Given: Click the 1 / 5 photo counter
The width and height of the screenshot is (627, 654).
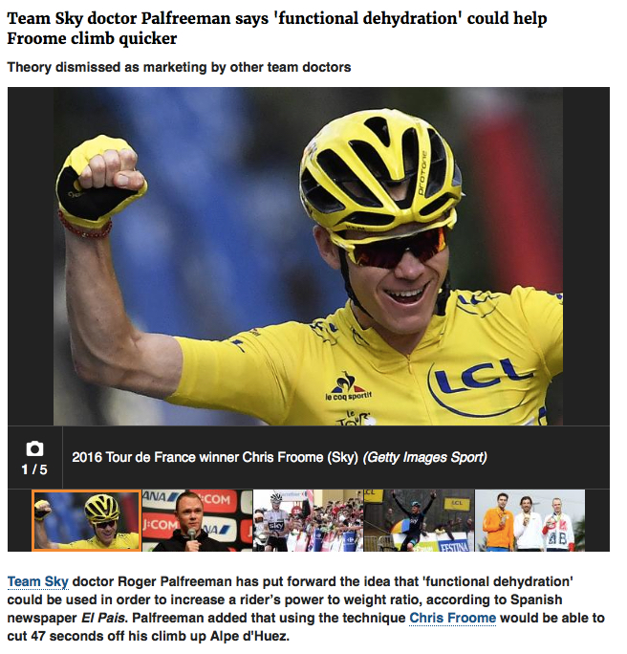Looking at the screenshot, I should (34, 470).
